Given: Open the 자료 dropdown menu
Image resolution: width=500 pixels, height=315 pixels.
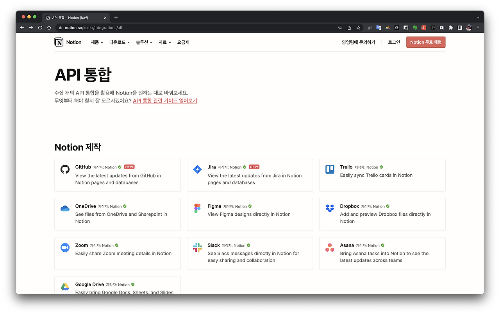Looking at the screenshot, I should coord(165,42).
